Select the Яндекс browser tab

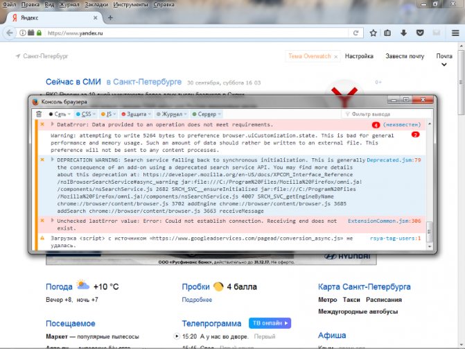click(54, 18)
